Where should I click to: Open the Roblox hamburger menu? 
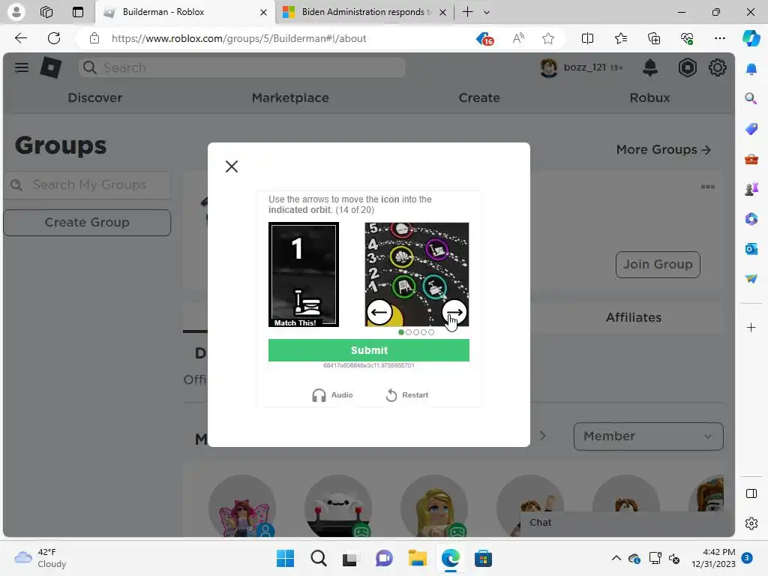(x=22, y=67)
